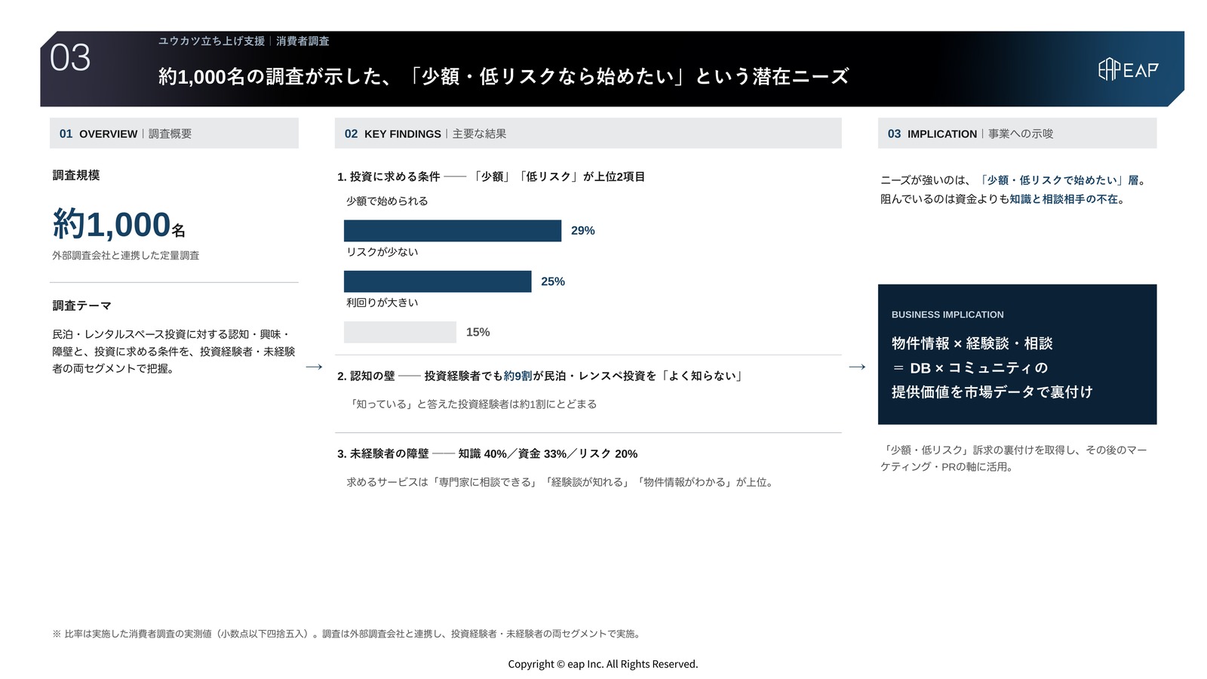Image resolution: width=1207 pixels, height=679 pixels.
Task: Select the note '「知っている」と答えた投資経験者は約1割'
Action: [471, 404]
